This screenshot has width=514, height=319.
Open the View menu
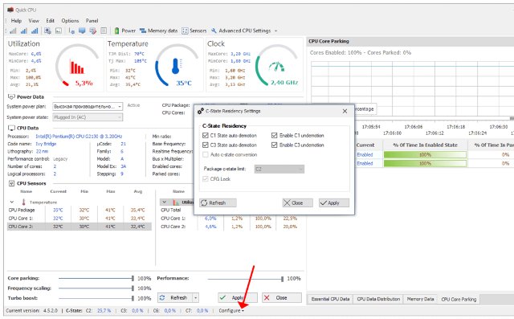[x=34, y=21]
